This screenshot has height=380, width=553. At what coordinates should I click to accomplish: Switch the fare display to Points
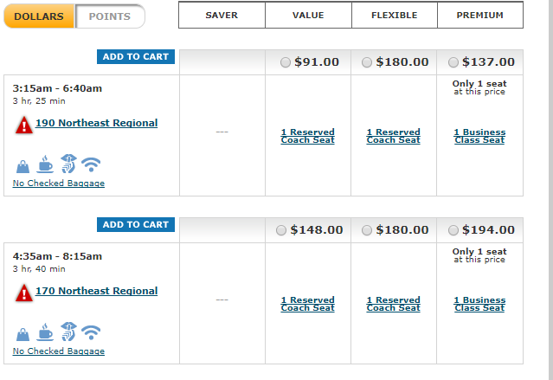(110, 16)
